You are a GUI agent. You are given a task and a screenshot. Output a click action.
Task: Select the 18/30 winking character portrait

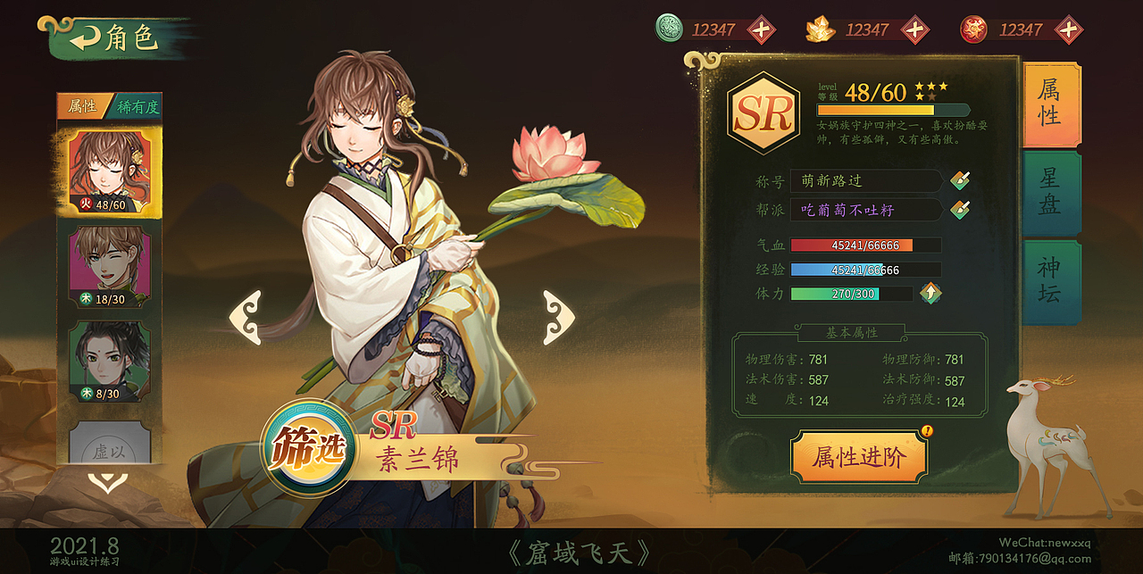109,265
